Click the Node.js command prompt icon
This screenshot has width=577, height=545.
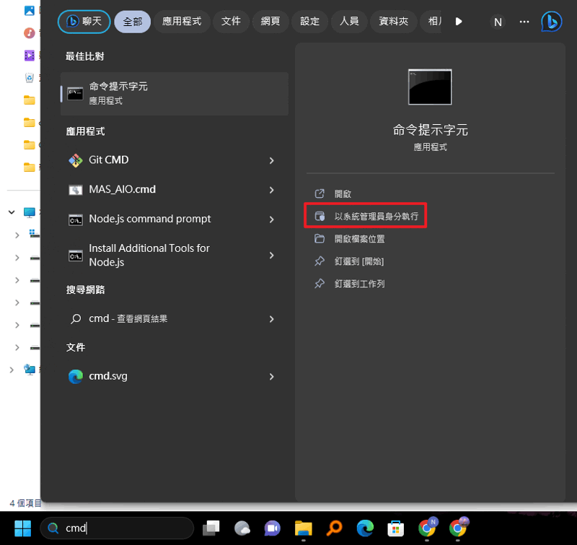tap(76, 220)
